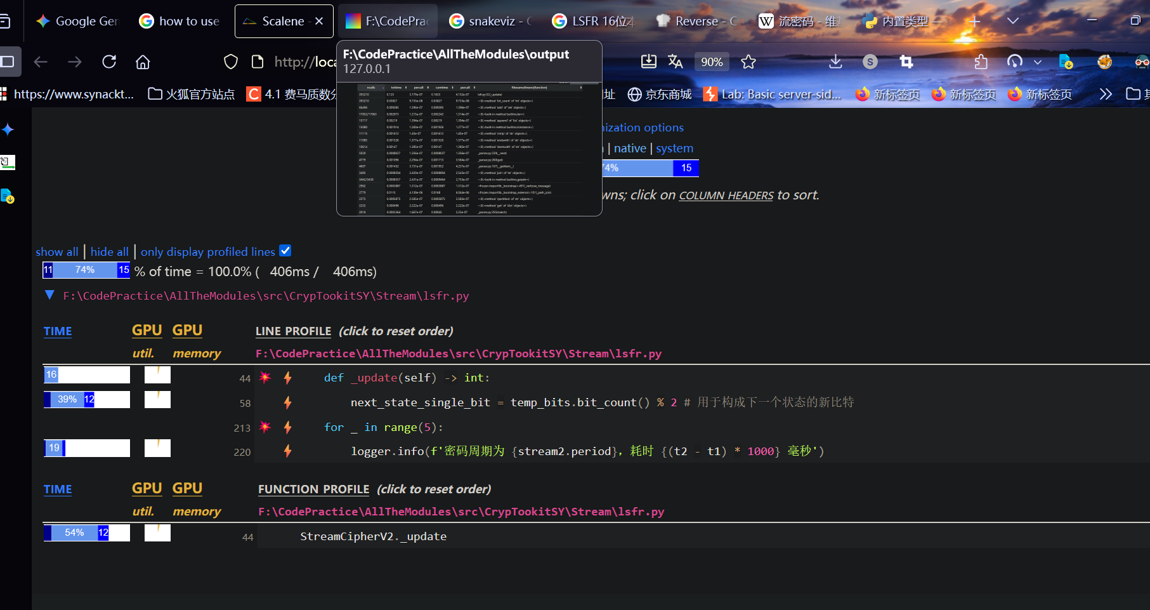The image size is (1150, 610).
Task: Go to the browser home page
Action: tap(143, 62)
